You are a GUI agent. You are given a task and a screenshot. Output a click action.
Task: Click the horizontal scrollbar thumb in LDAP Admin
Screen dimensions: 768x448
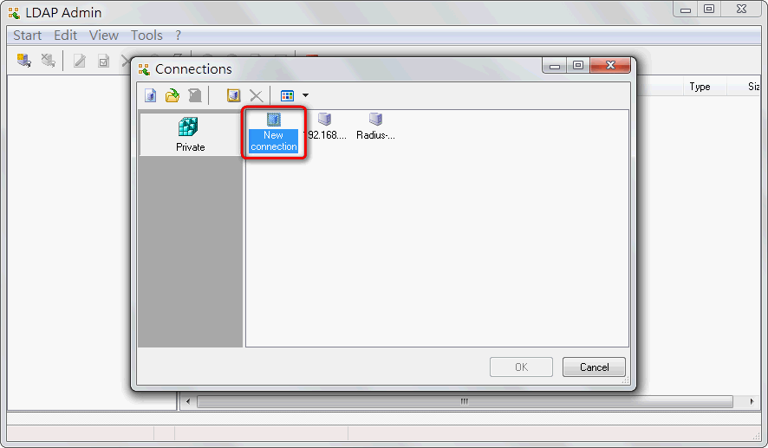[x=465, y=401]
